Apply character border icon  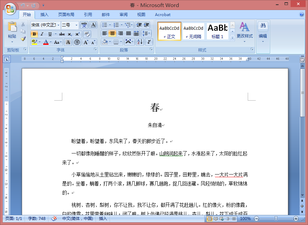(x=93, y=25)
